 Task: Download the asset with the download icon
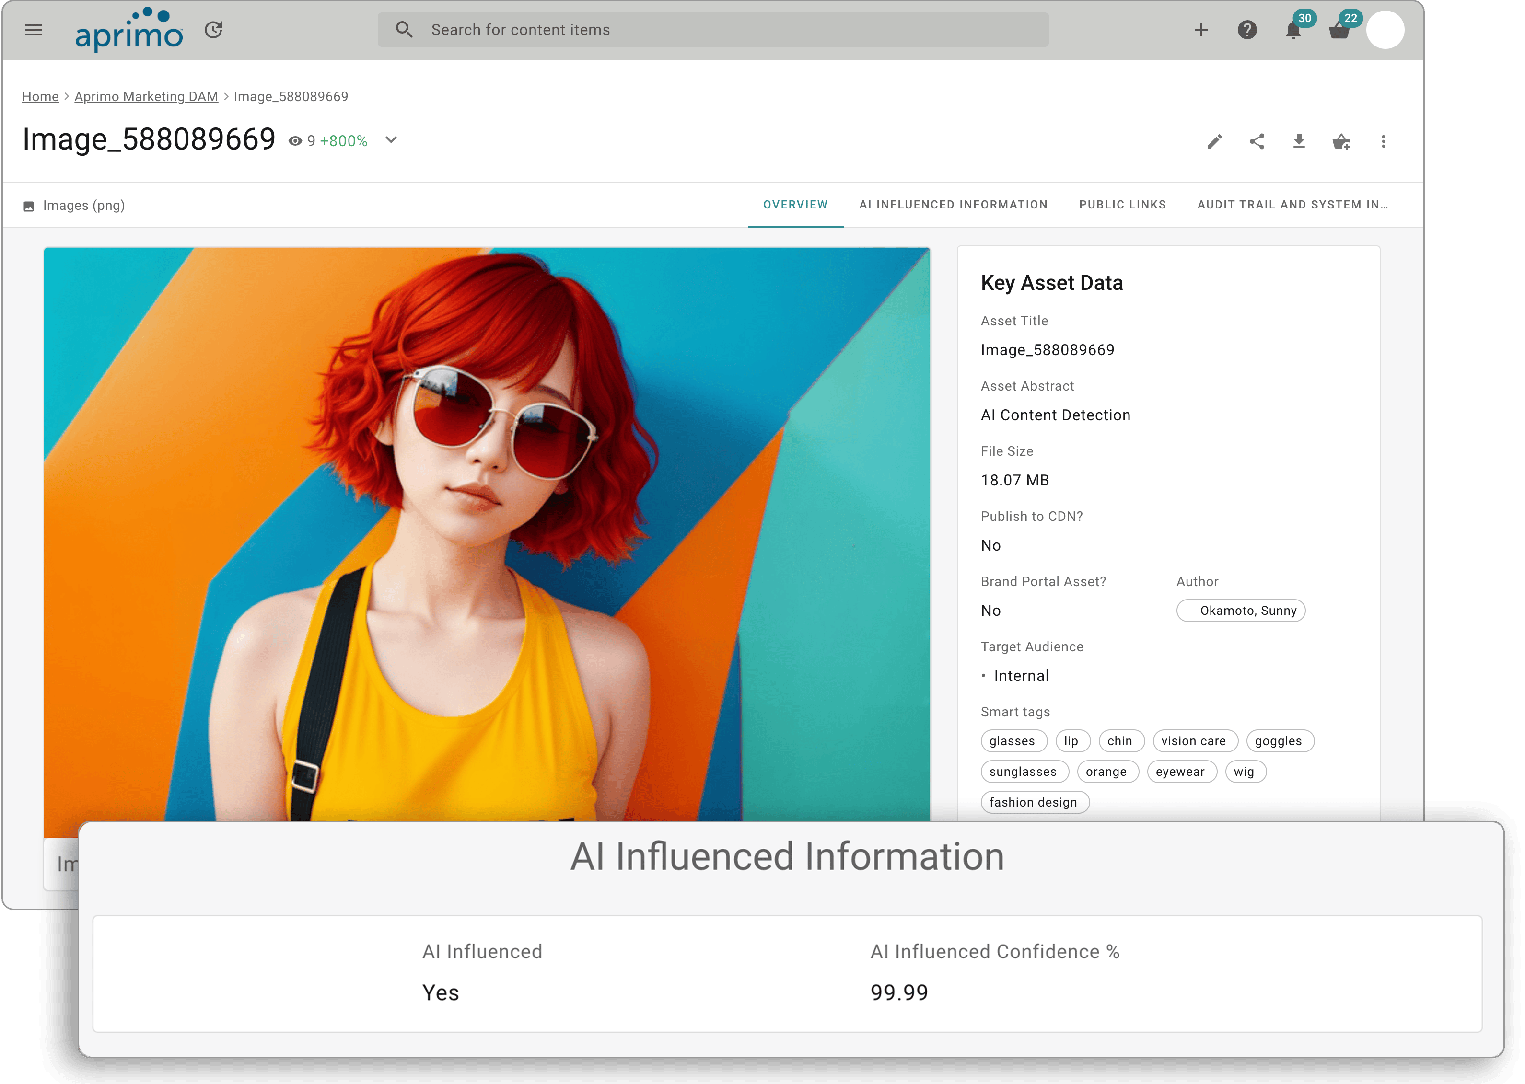[1299, 141]
